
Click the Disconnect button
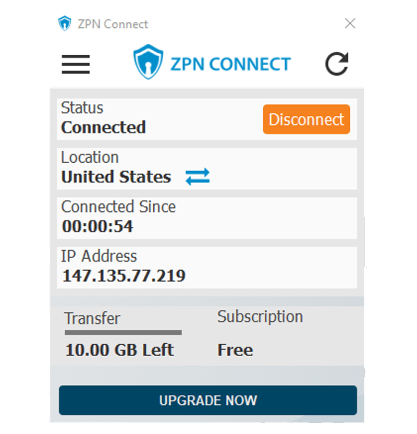pyautogui.click(x=306, y=119)
